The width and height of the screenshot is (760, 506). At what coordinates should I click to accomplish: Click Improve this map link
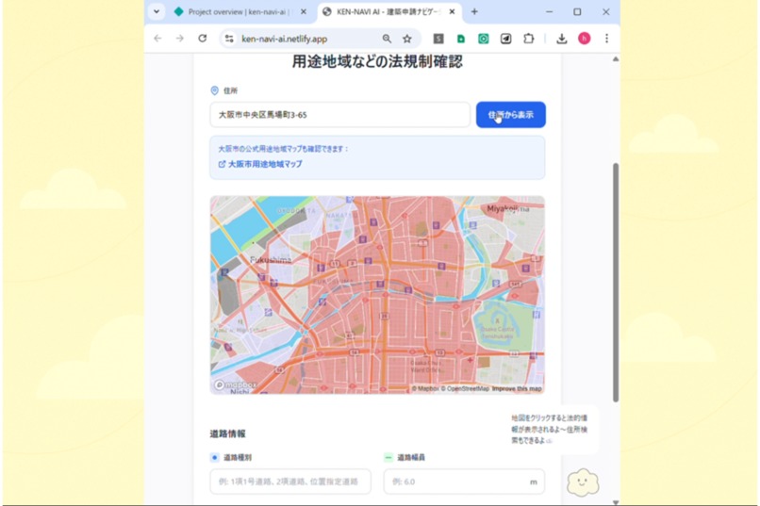517,388
